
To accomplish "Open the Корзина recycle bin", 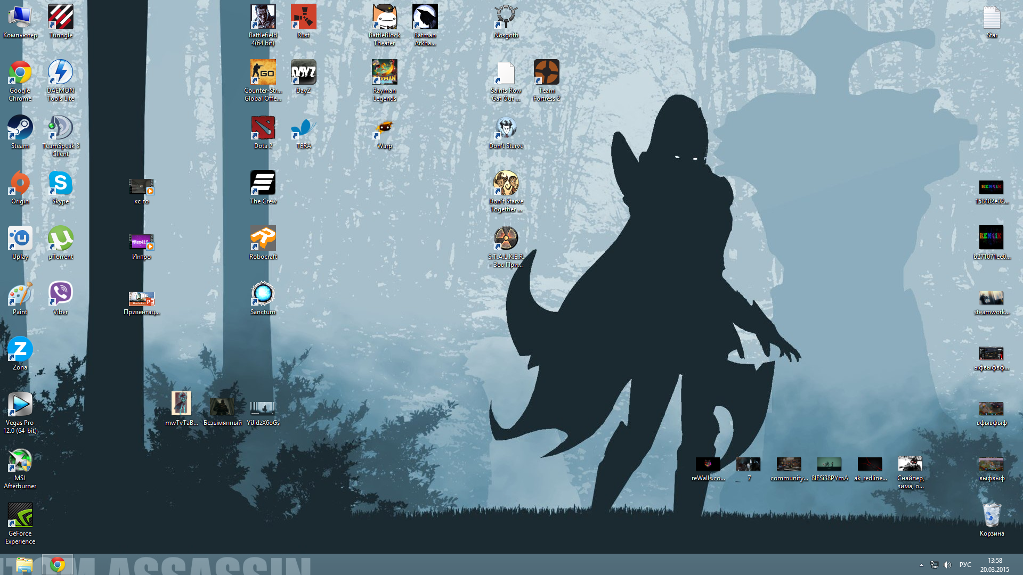I will point(992,520).
